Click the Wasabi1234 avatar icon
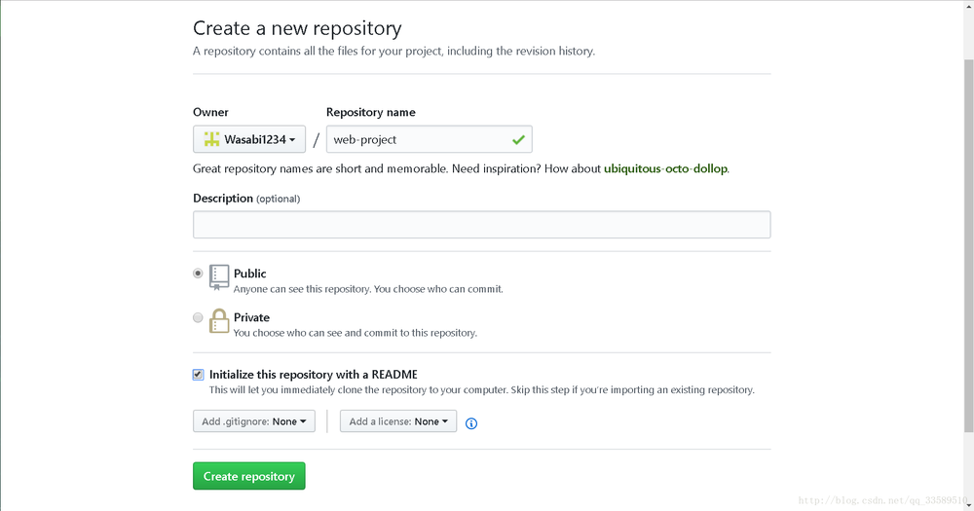 [211, 139]
